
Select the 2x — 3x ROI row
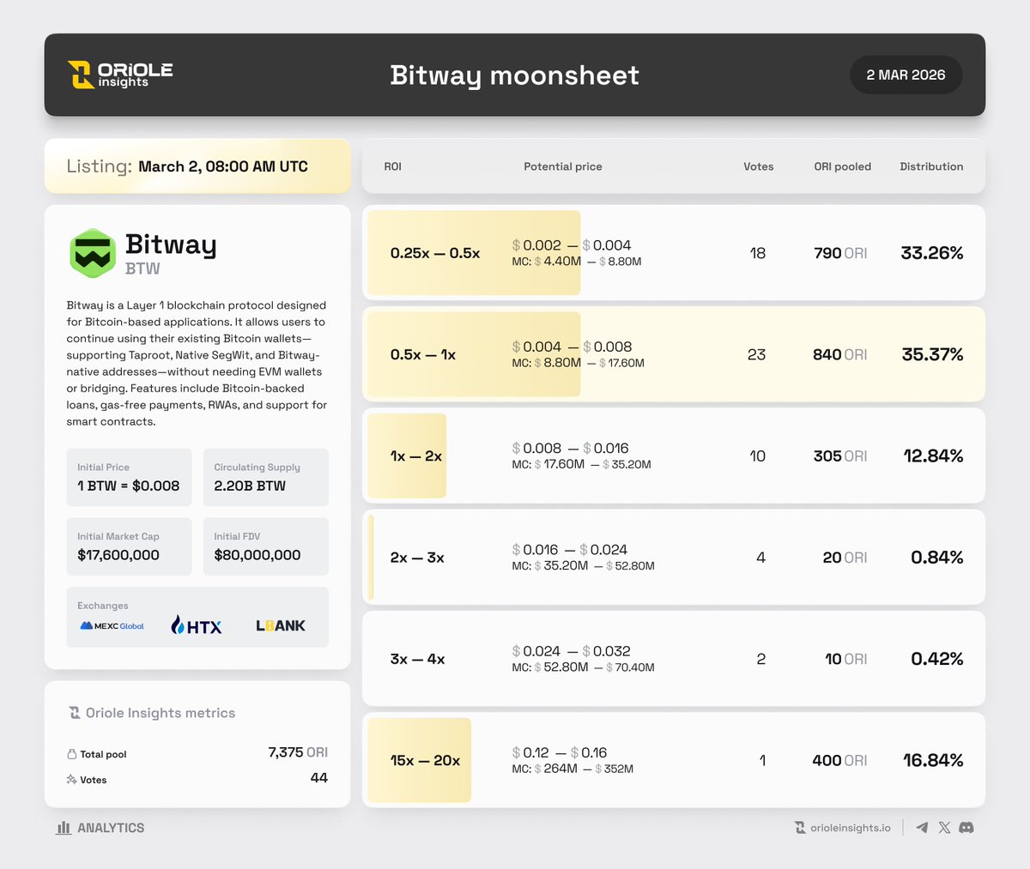click(674, 558)
